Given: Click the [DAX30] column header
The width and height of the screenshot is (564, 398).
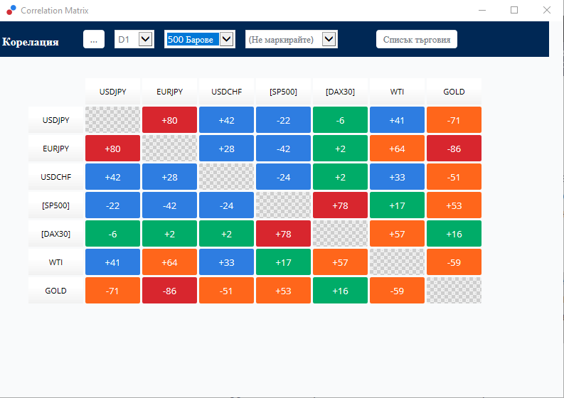Looking at the screenshot, I should click(x=340, y=92).
